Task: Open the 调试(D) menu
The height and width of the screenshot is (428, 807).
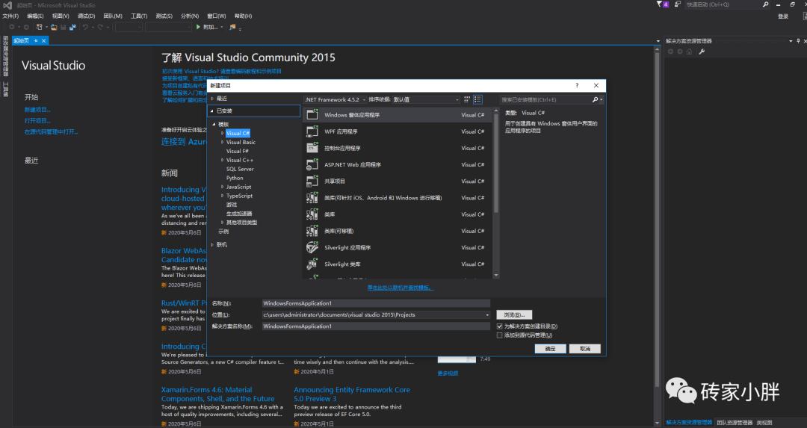Action: pos(86,16)
